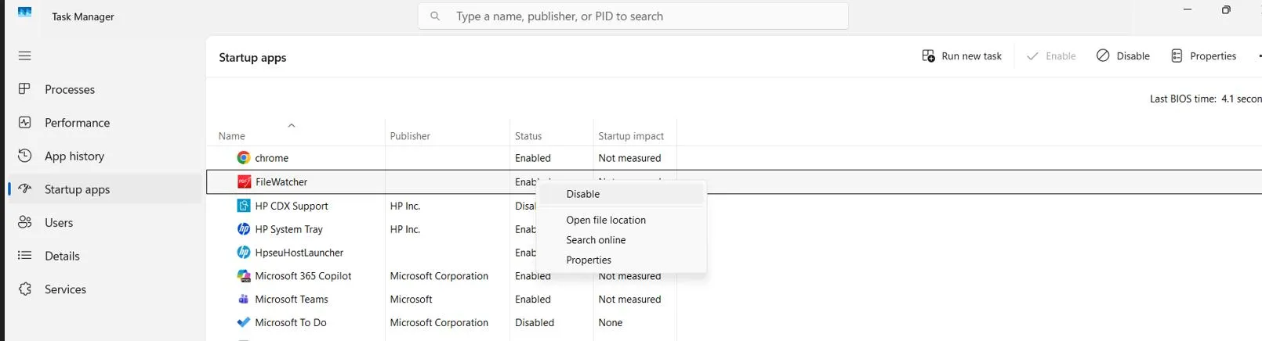The width and height of the screenshot is (1262, 341).
Task: Click the search box for name or PID
Action: click(633, 16)
